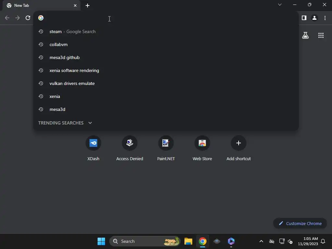Collapse the Trending Searches section
Screen dimensions: 332x249
point(90,123)
